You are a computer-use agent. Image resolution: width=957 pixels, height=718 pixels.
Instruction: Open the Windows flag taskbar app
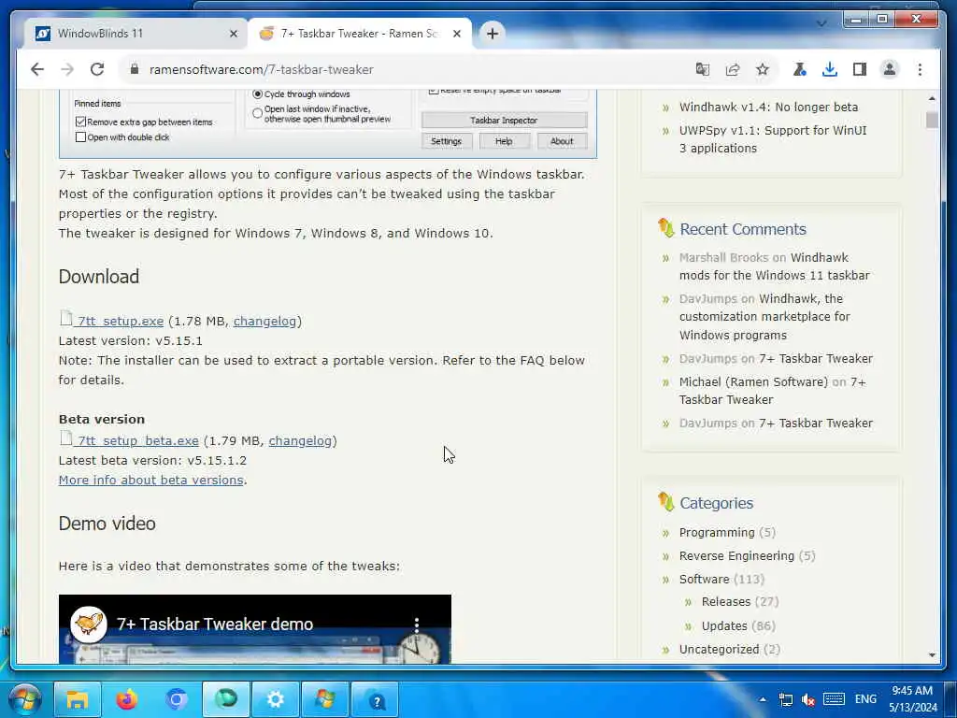tap(324, 699)
